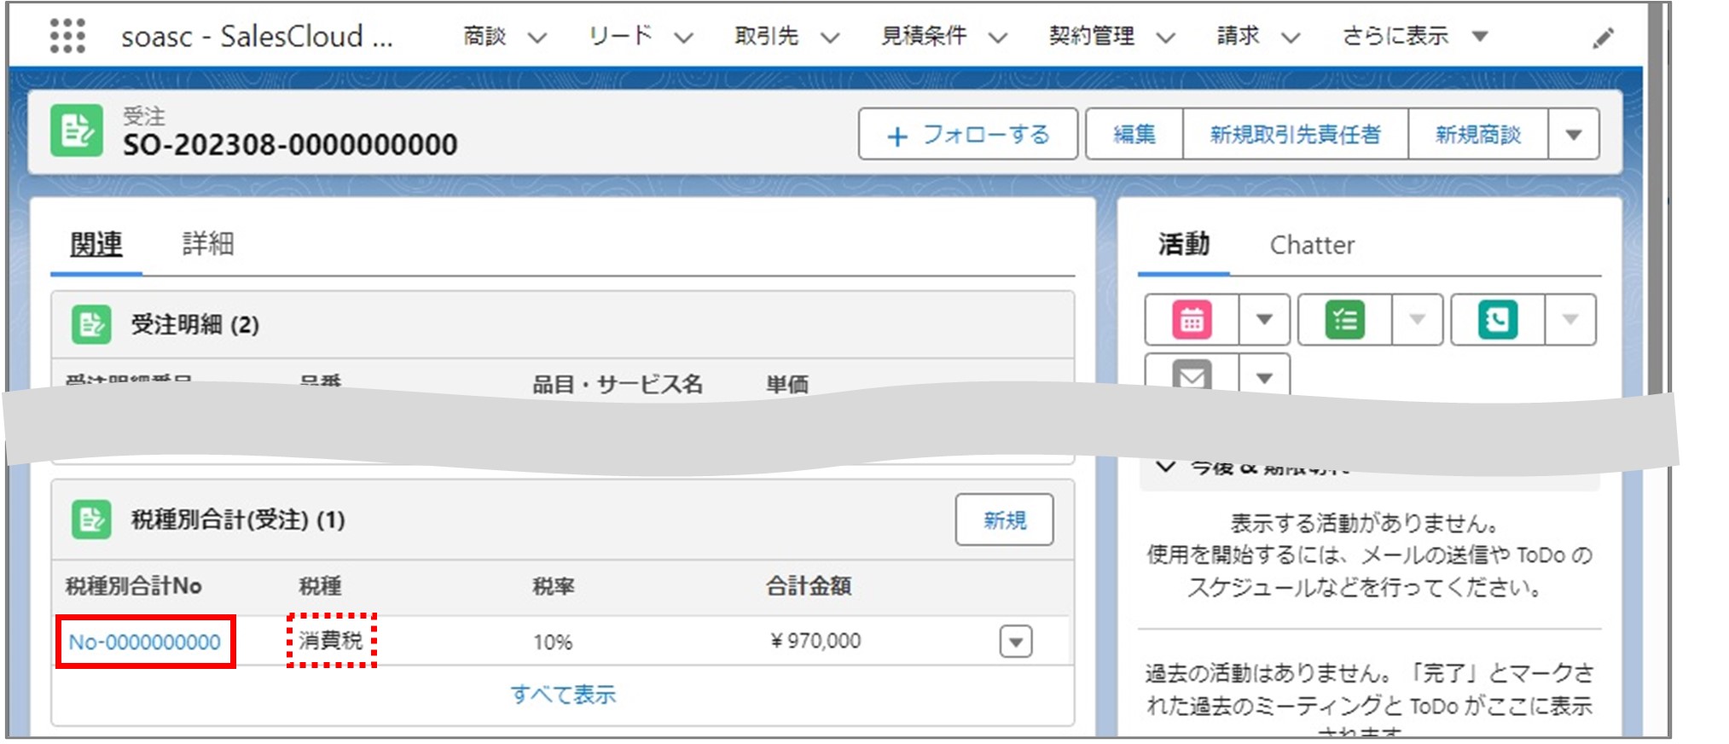Click the 税種別合計No column header
The image size is (1729, 744).
(134, 586)
